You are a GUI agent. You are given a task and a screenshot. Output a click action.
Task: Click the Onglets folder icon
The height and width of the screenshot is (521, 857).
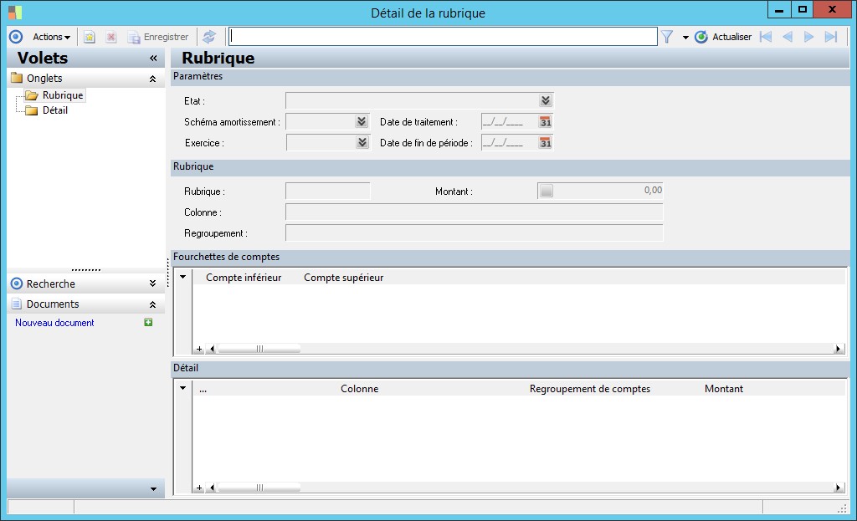17,78
